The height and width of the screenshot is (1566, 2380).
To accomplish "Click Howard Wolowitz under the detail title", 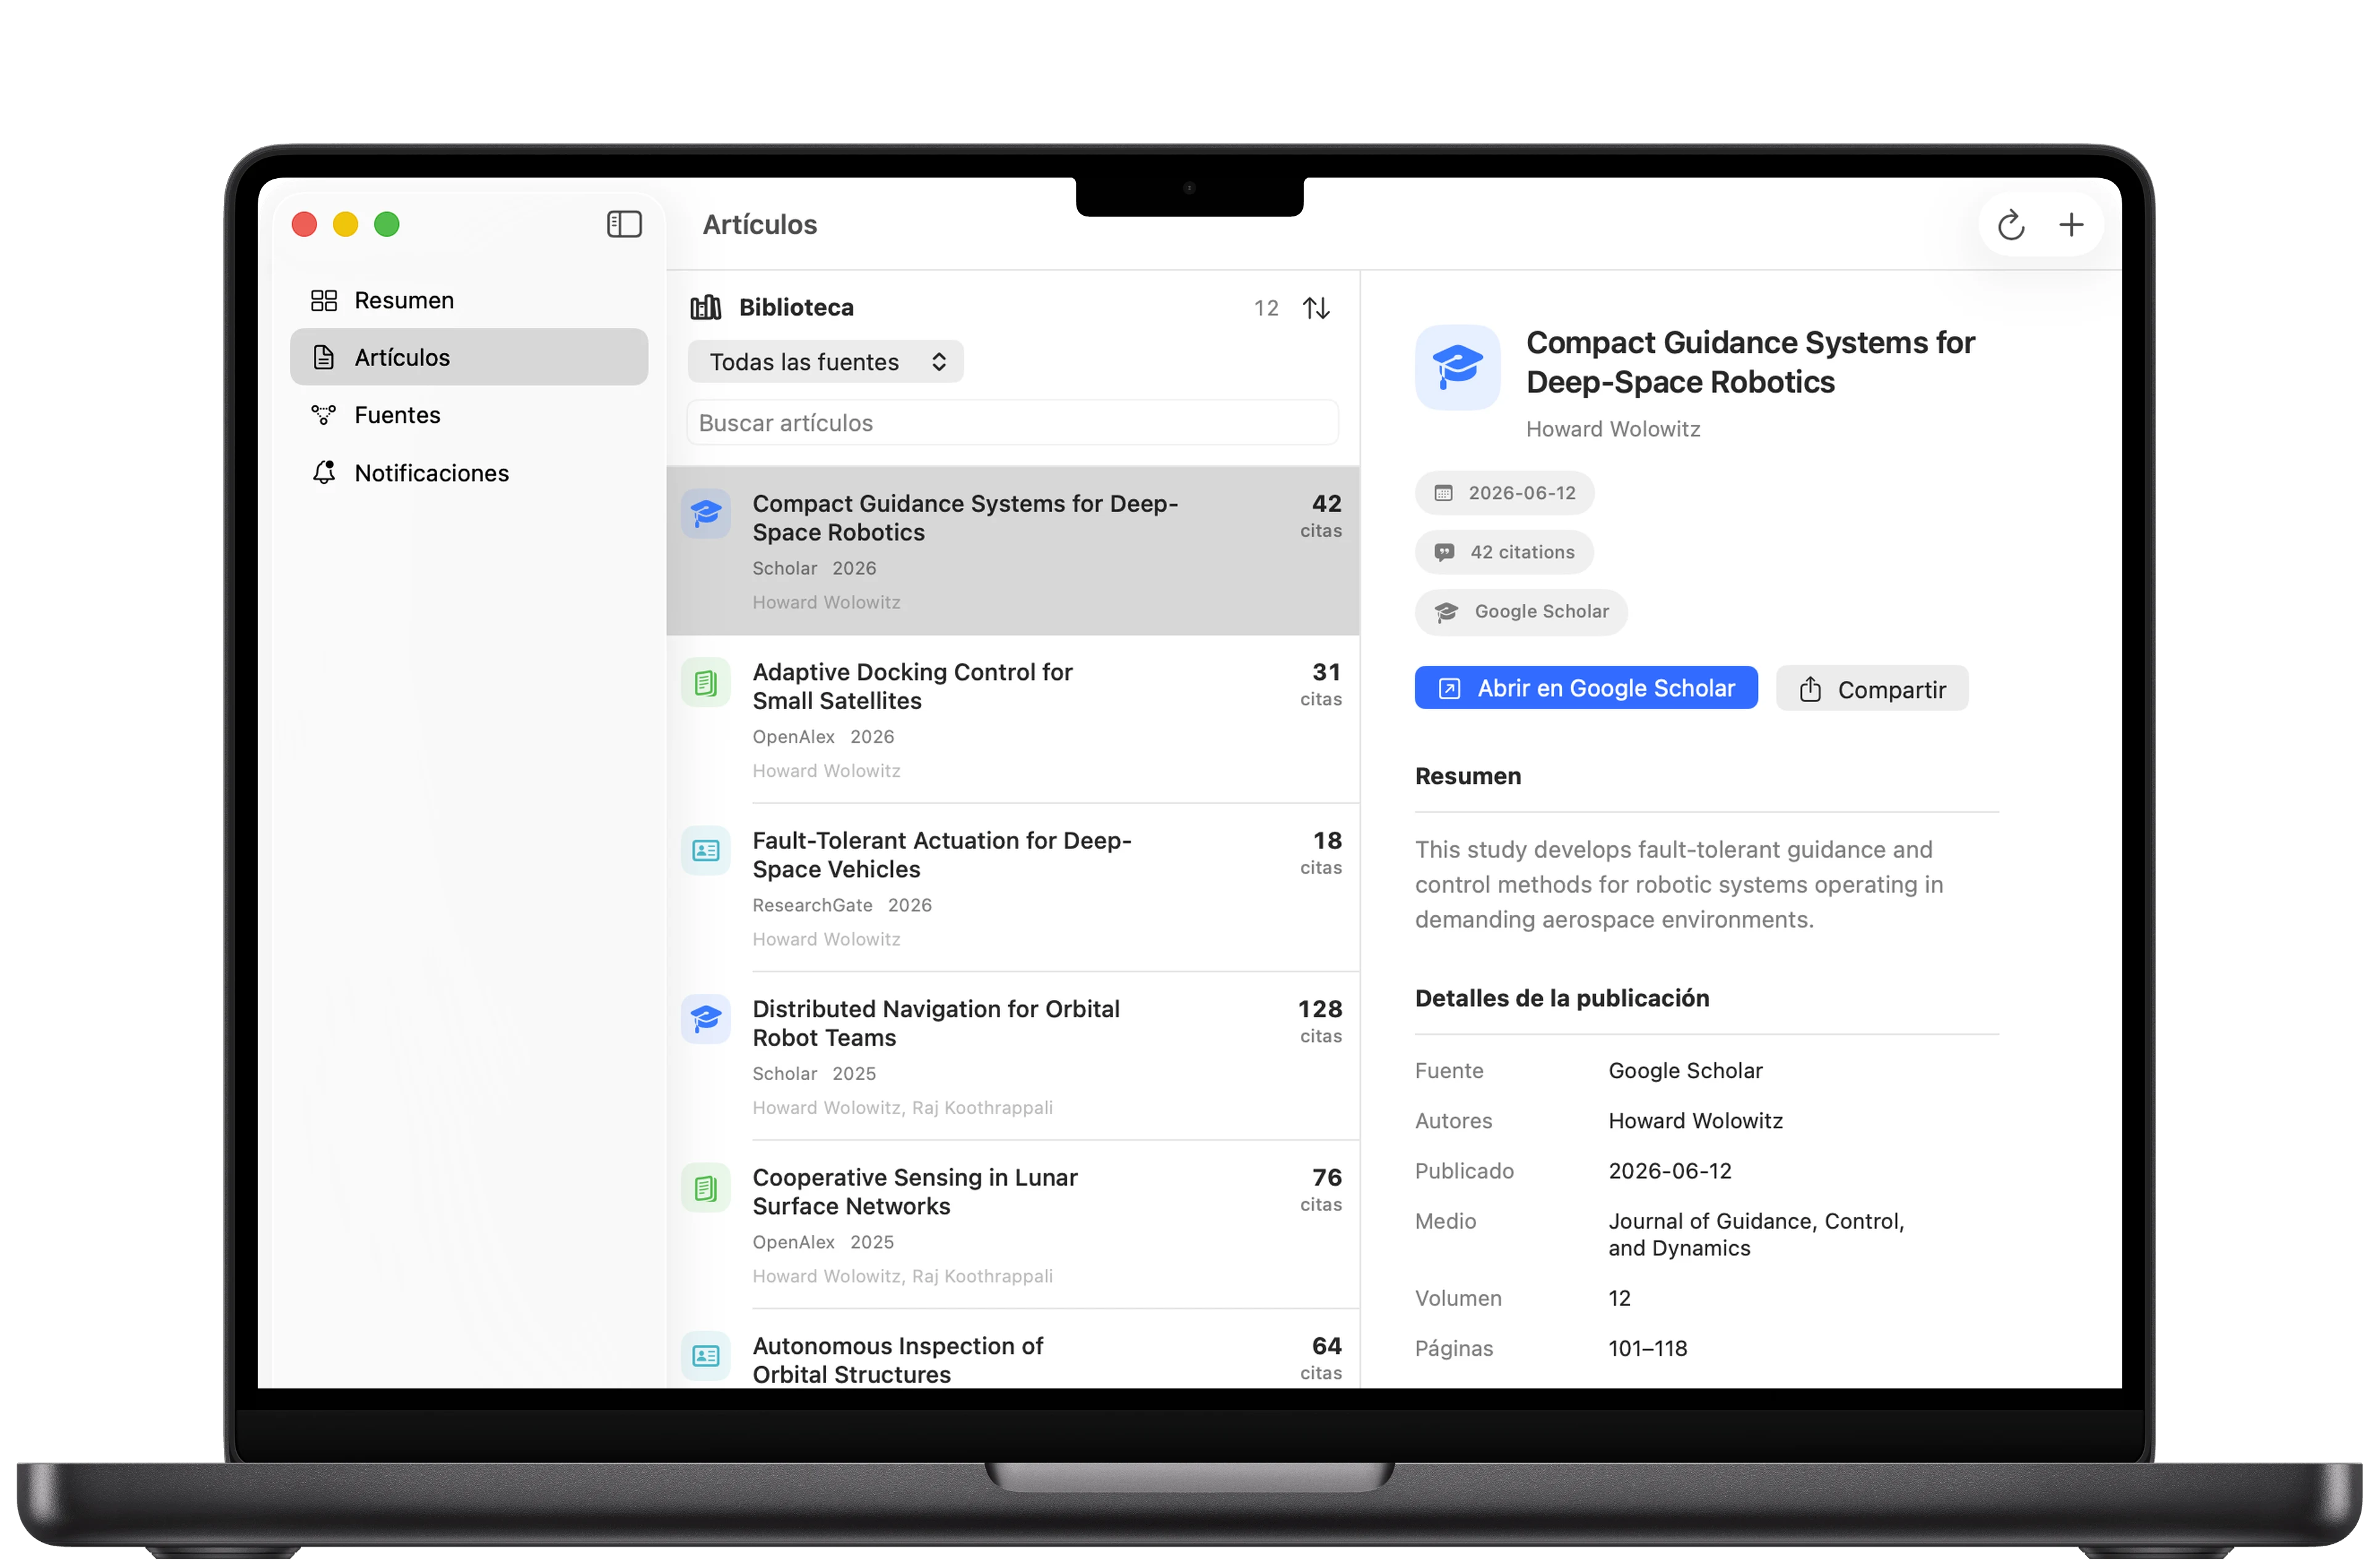I will coord(1612,429).
